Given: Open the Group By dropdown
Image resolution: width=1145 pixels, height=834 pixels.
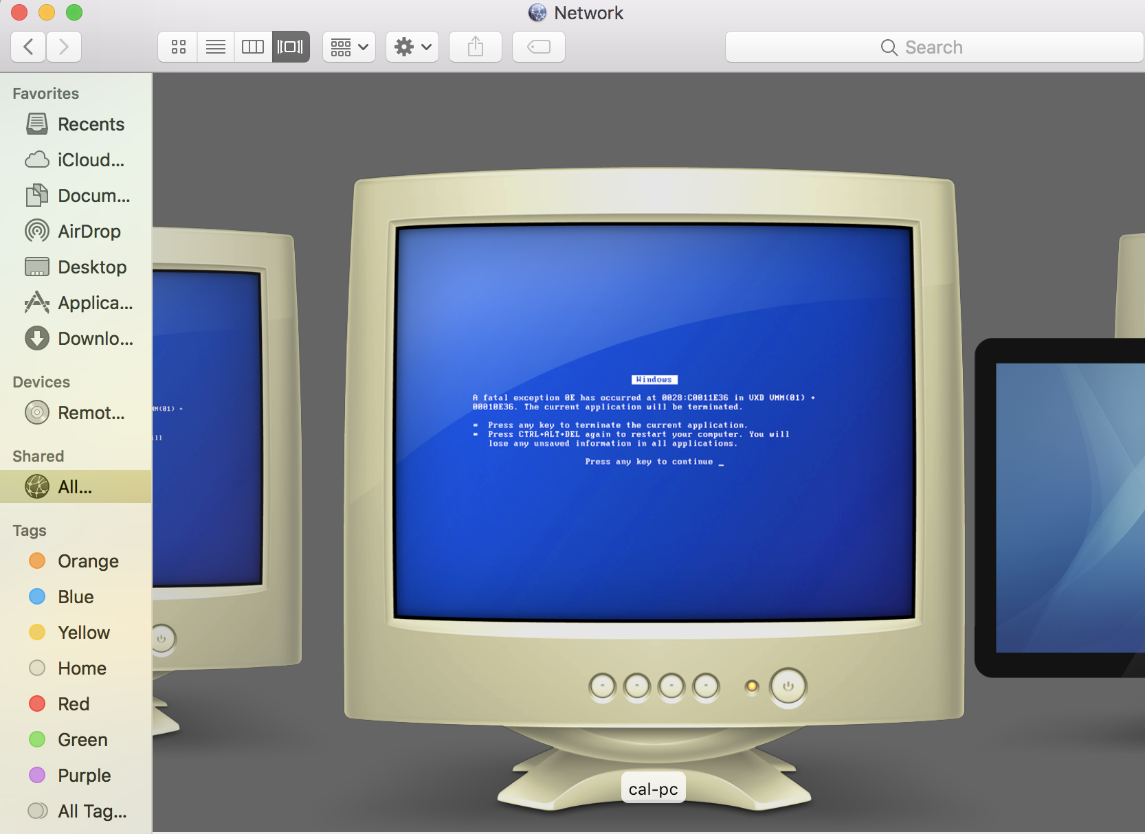Looking at the screenshot, I should coord(348,47).
